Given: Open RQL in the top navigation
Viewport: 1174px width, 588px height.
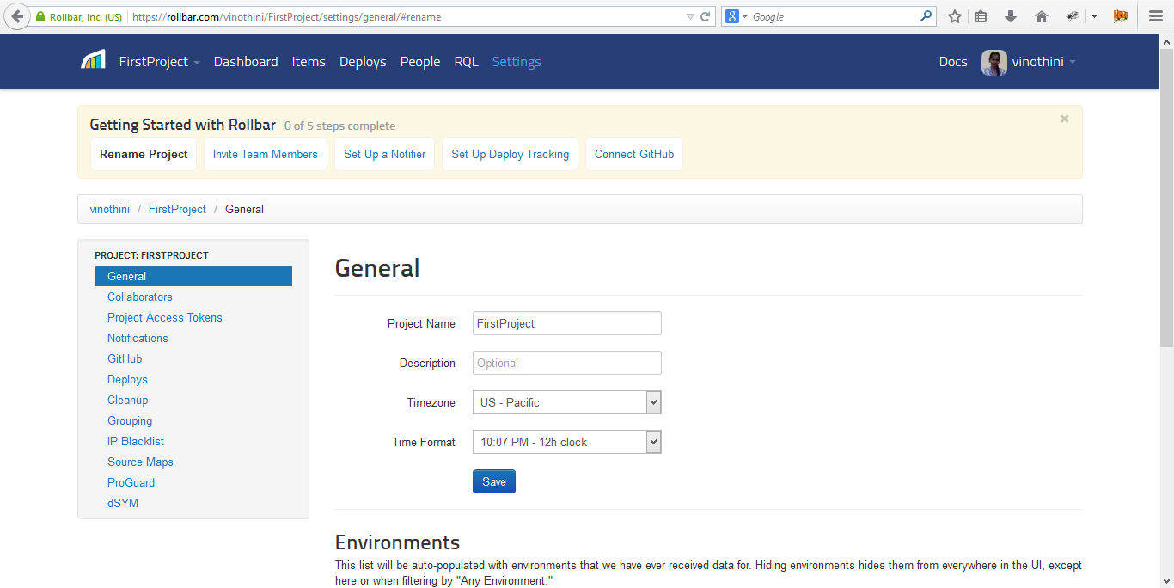Looking at the screenshot, I should point(466,62).
